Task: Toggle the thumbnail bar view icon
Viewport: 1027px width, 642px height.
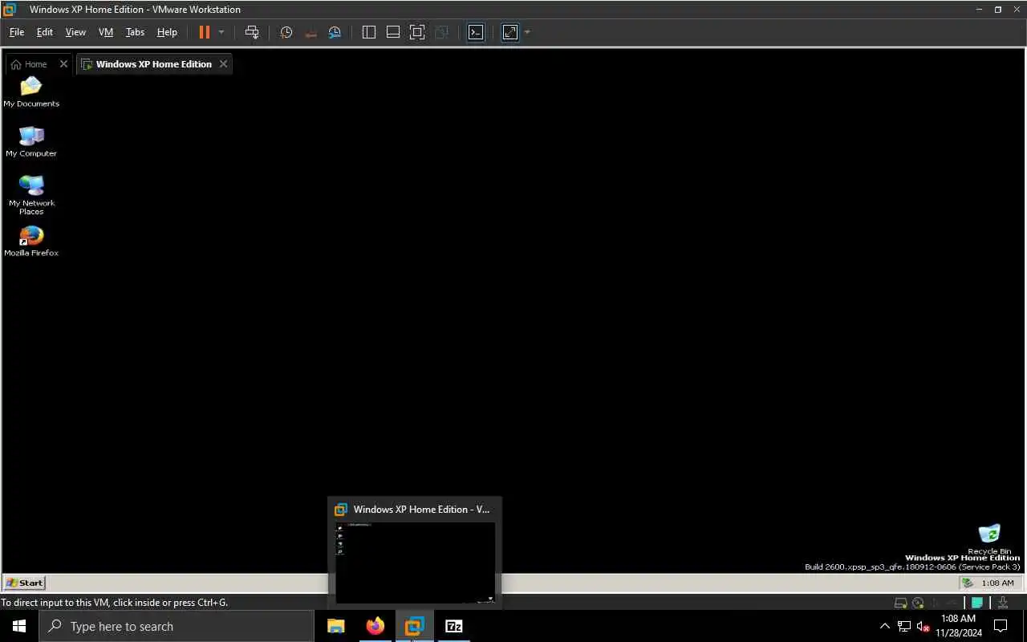Action: point(393,32)
